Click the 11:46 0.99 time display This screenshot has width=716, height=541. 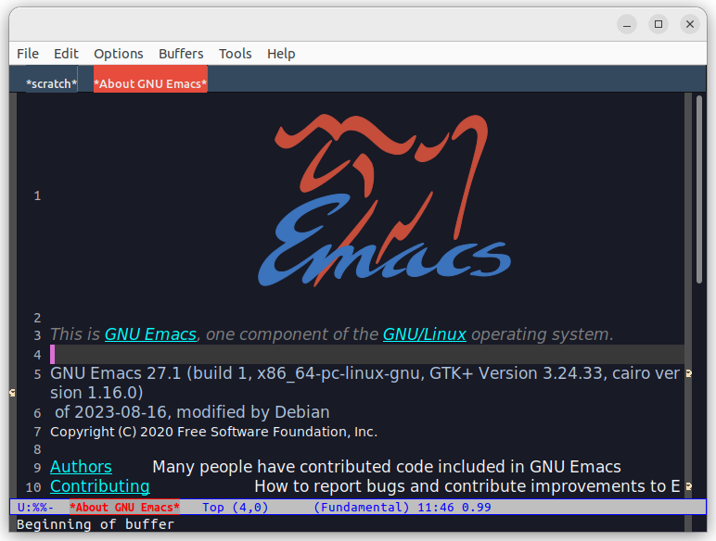454,508
